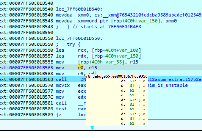Click the first 'db 61h' tooltip row

pyautogui.click(x=133, y=81)
